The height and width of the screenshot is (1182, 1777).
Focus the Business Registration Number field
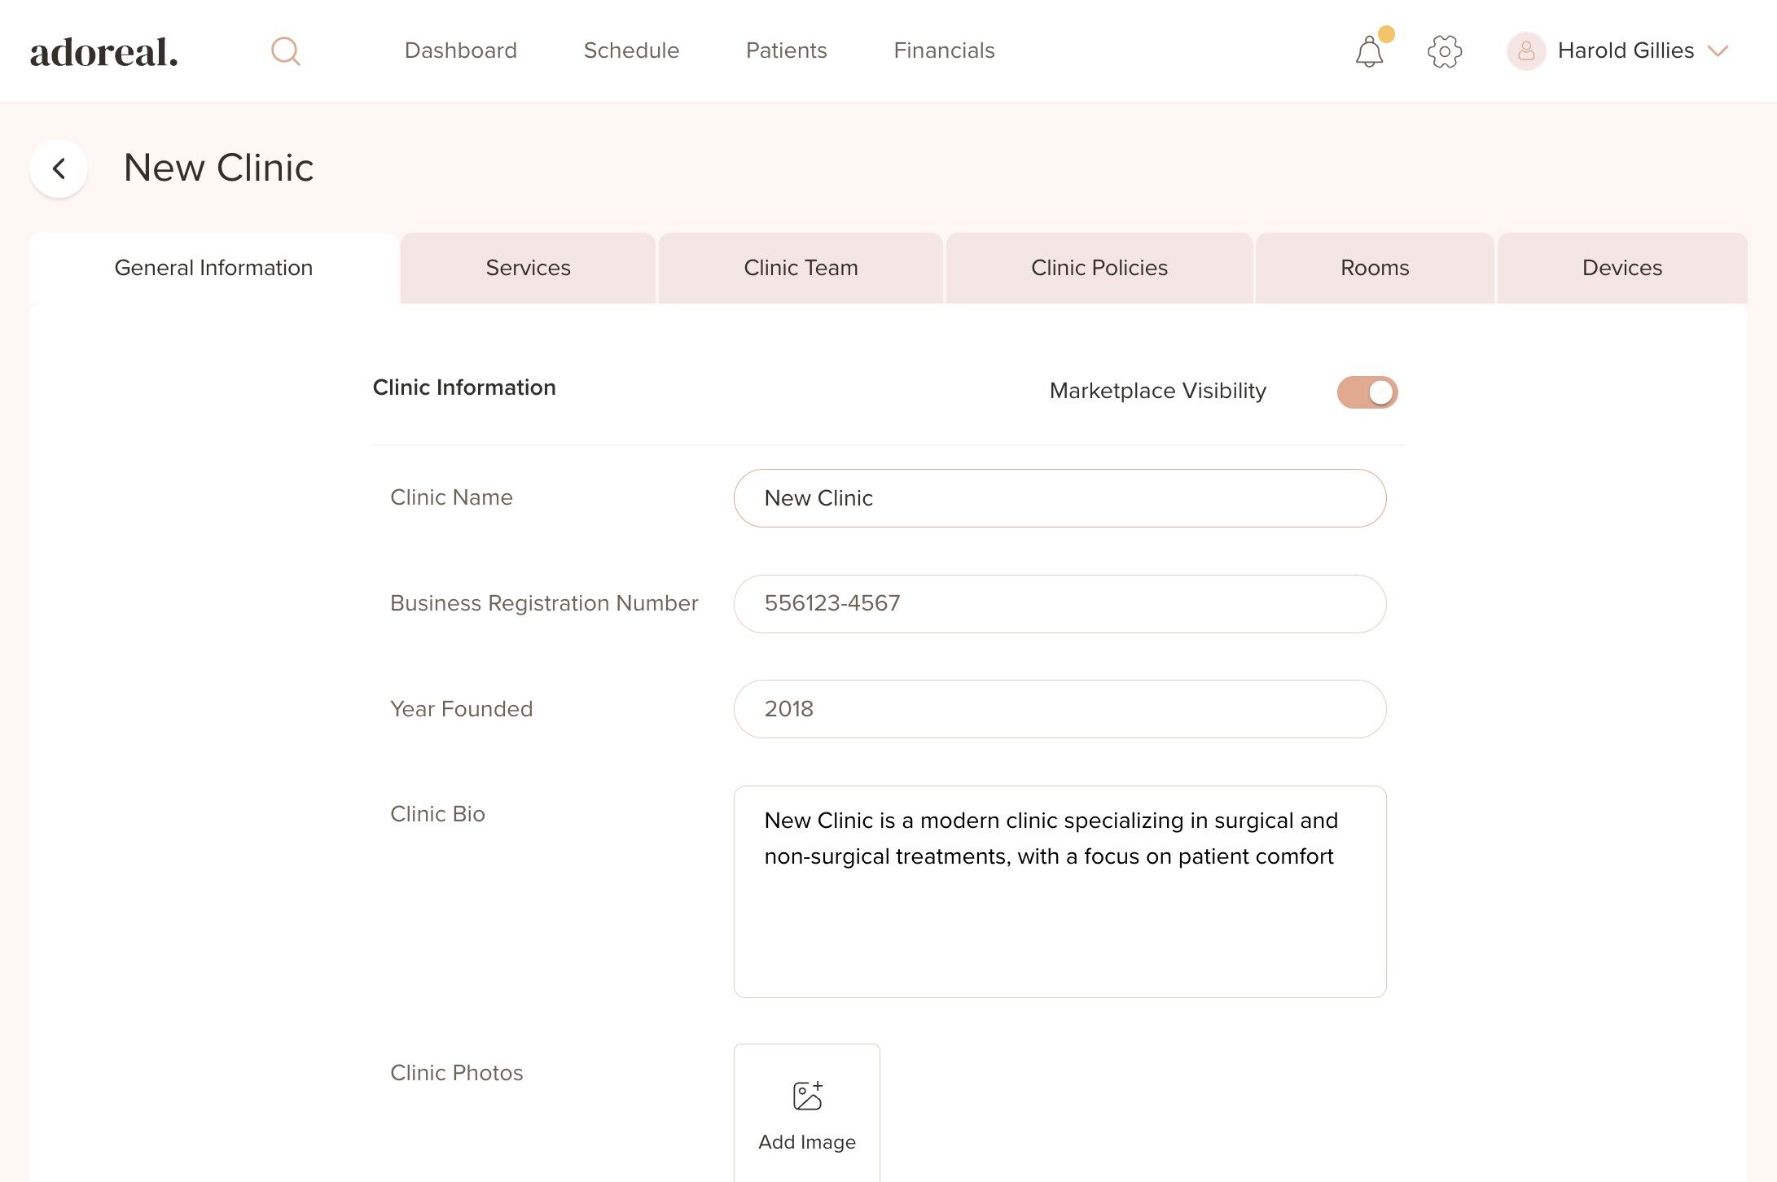tap(1059, 604)
